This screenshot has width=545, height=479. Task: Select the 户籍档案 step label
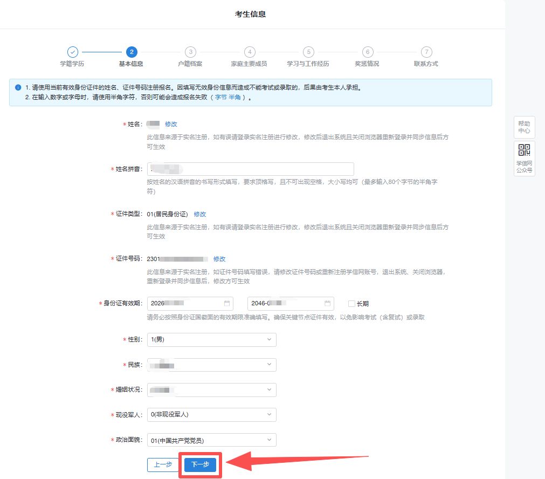click(190, 64)
